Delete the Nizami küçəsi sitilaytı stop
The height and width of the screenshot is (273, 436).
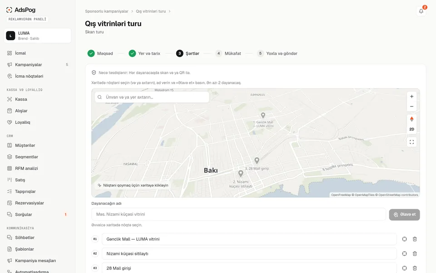(415, 253)
